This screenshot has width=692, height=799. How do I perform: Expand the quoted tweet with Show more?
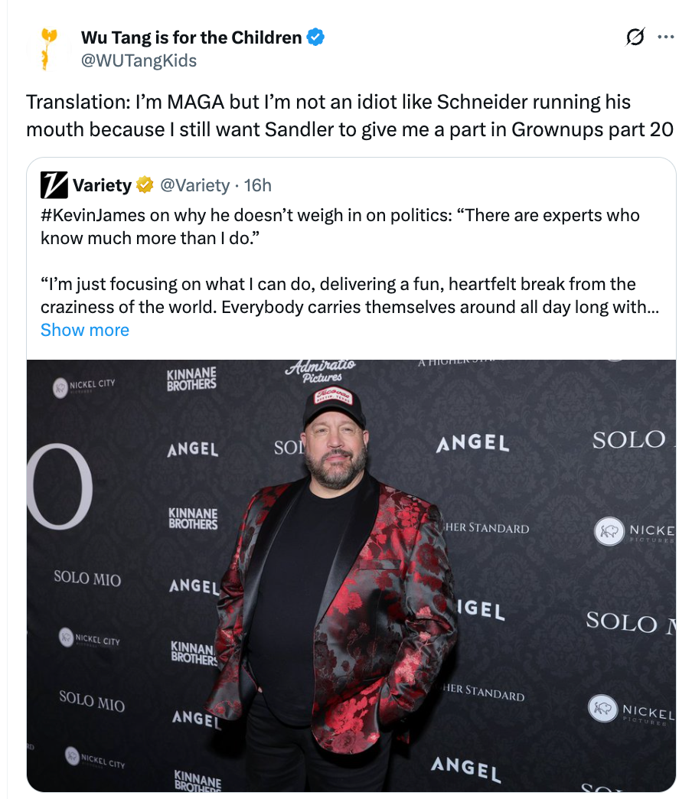coord(85,330)
